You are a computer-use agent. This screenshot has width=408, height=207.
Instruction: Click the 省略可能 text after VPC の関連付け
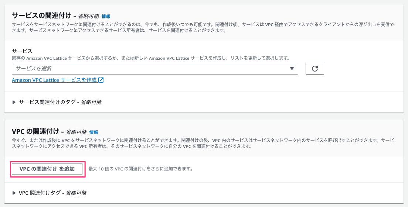(76, 132)
